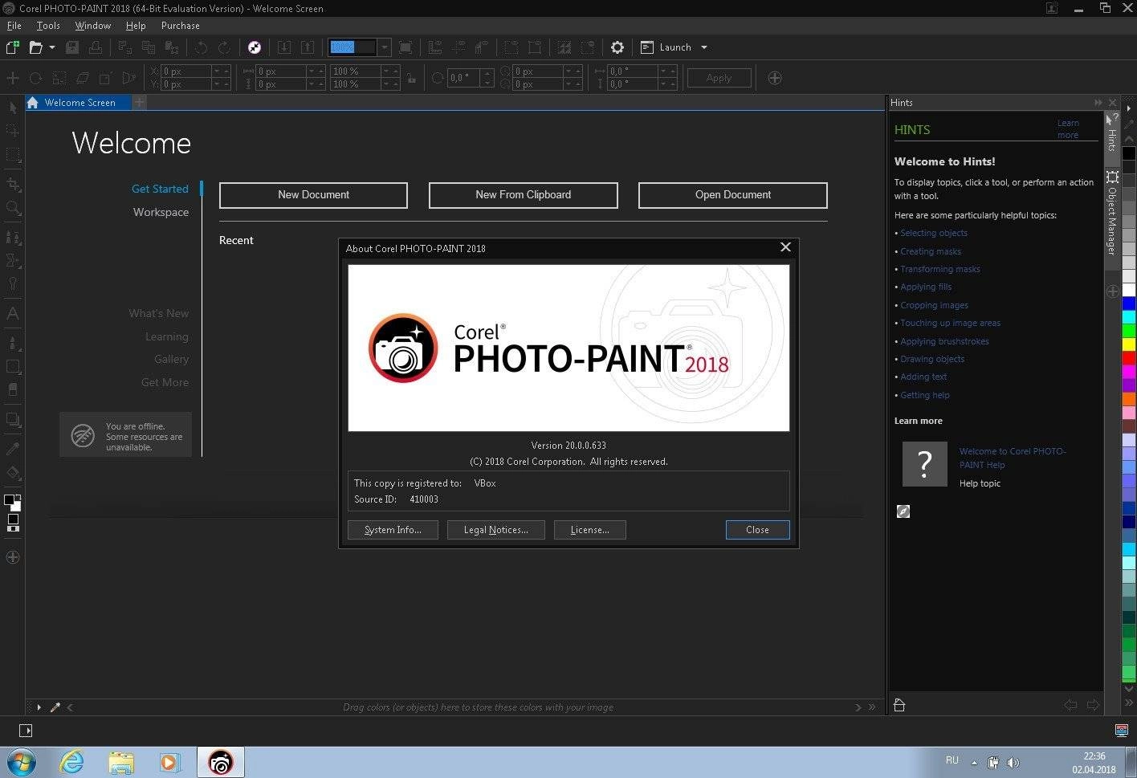This screenshot has height=778, width=1137.
Task: Click the X position input field
Action: pos(186,71)
